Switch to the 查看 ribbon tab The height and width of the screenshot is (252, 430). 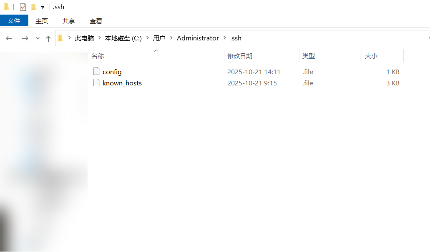(x=96, y=21)
